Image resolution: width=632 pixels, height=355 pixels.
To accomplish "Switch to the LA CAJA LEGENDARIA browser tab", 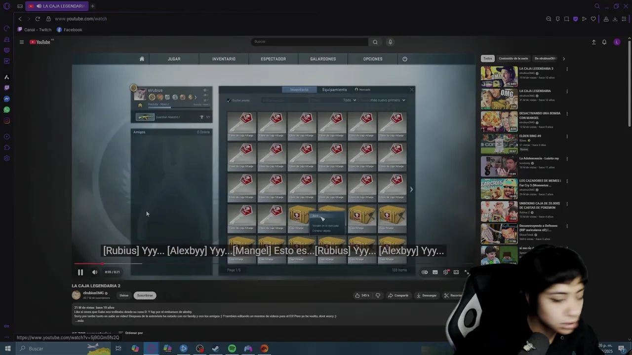I will point(57,6).
